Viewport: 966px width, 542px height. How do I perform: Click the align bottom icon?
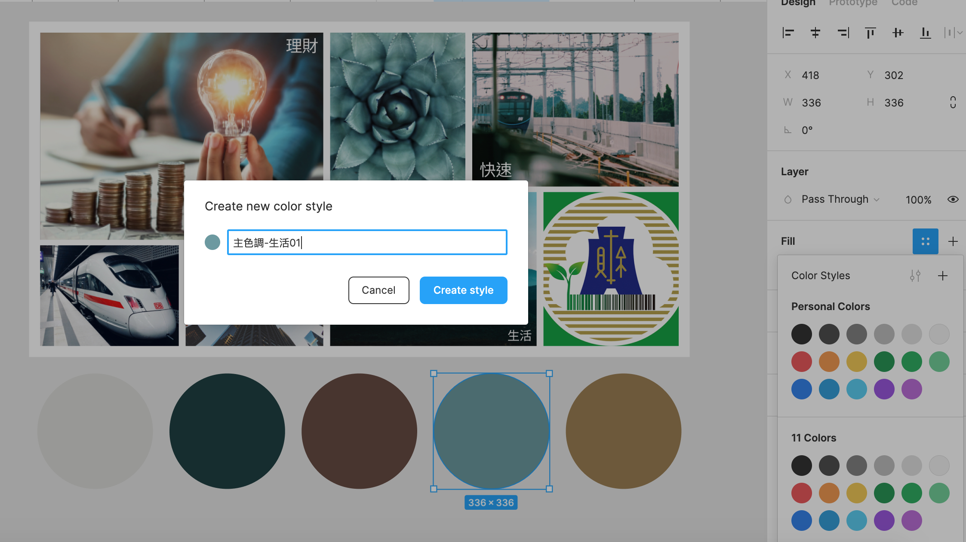click(x=925, y=33)
